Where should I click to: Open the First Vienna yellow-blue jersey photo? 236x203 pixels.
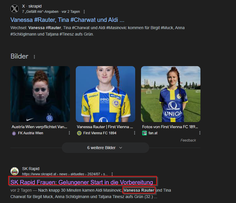point(105,94)
